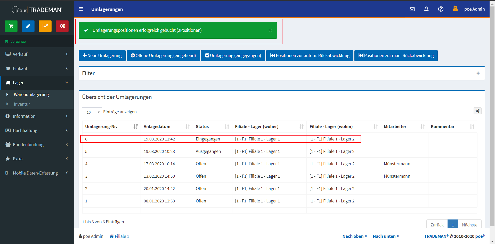495x244 pixels.
Task: Open table column settings gear icon
Action: pyautogui.click(x=477, y=111)
